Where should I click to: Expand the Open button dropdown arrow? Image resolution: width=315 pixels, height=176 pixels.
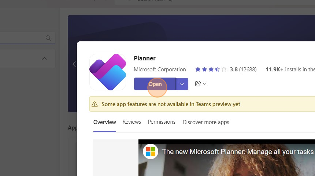[182, 84]
